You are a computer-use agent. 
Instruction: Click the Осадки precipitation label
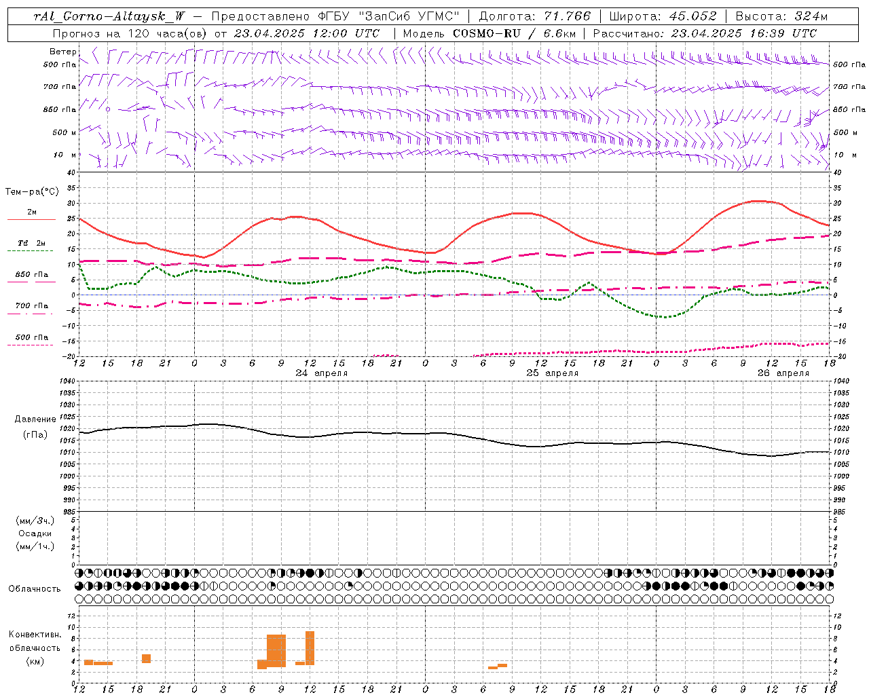[x=35, y=533]
